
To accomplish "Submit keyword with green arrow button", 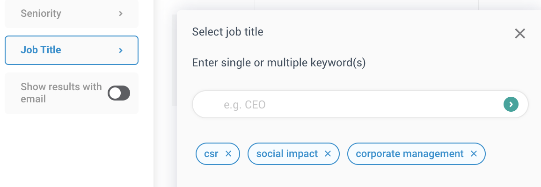I will [x=511, y=104].
